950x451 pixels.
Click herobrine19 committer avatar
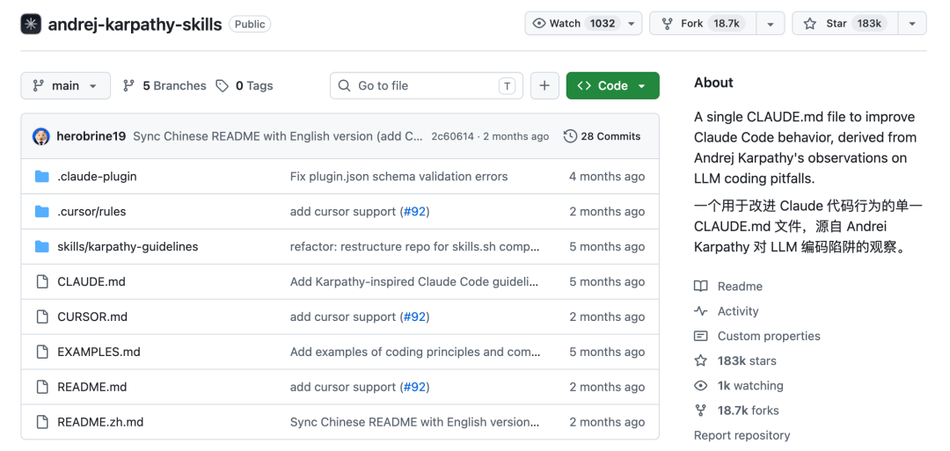(x=40, y=136)
